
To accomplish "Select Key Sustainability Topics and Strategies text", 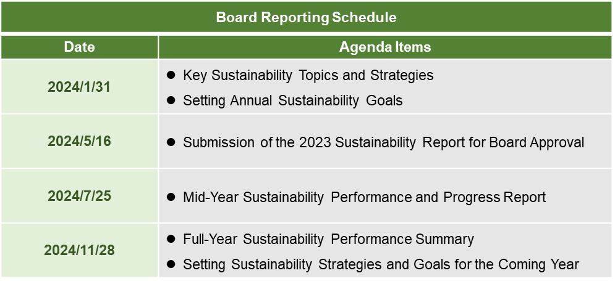I will (308, 75).
